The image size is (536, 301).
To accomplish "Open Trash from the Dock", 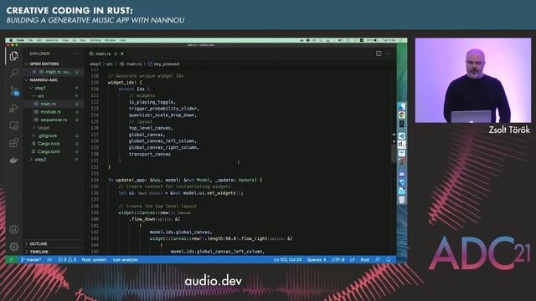I will [x=402, y=200].
